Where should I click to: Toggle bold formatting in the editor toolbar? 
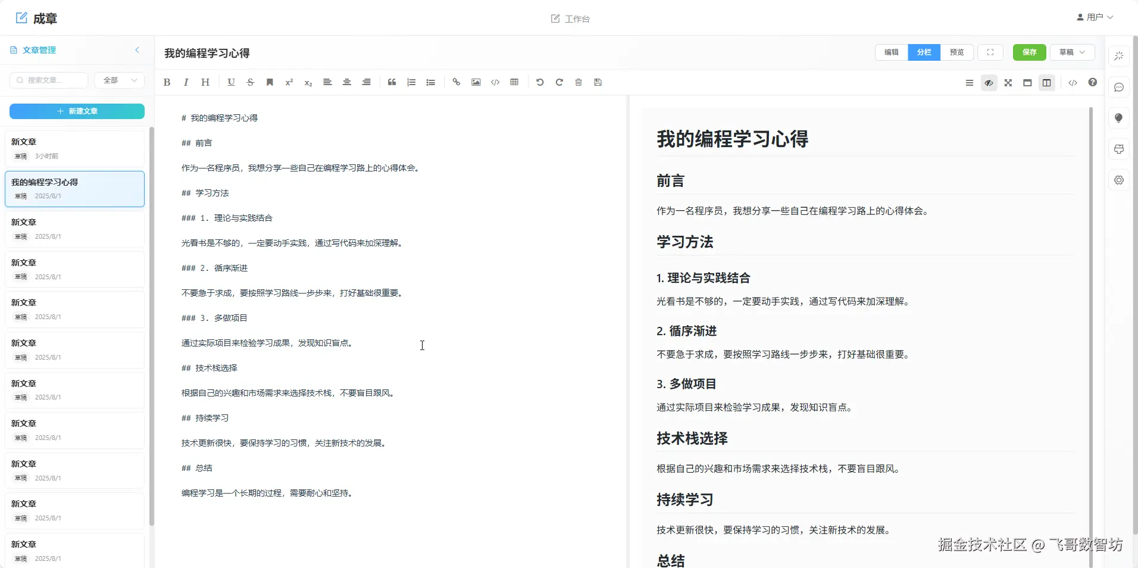[167, 83]
